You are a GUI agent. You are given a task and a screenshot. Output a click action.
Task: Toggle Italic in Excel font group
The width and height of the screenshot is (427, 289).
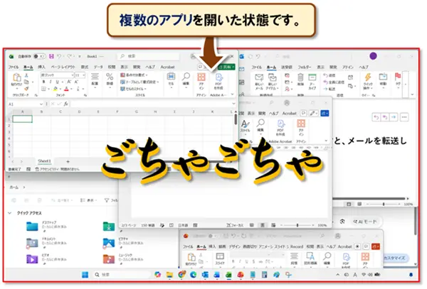51,82
